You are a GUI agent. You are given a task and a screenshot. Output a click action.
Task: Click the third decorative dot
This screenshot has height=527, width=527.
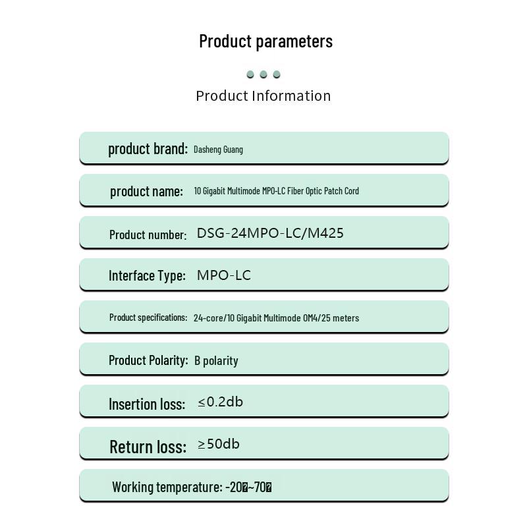277,74
